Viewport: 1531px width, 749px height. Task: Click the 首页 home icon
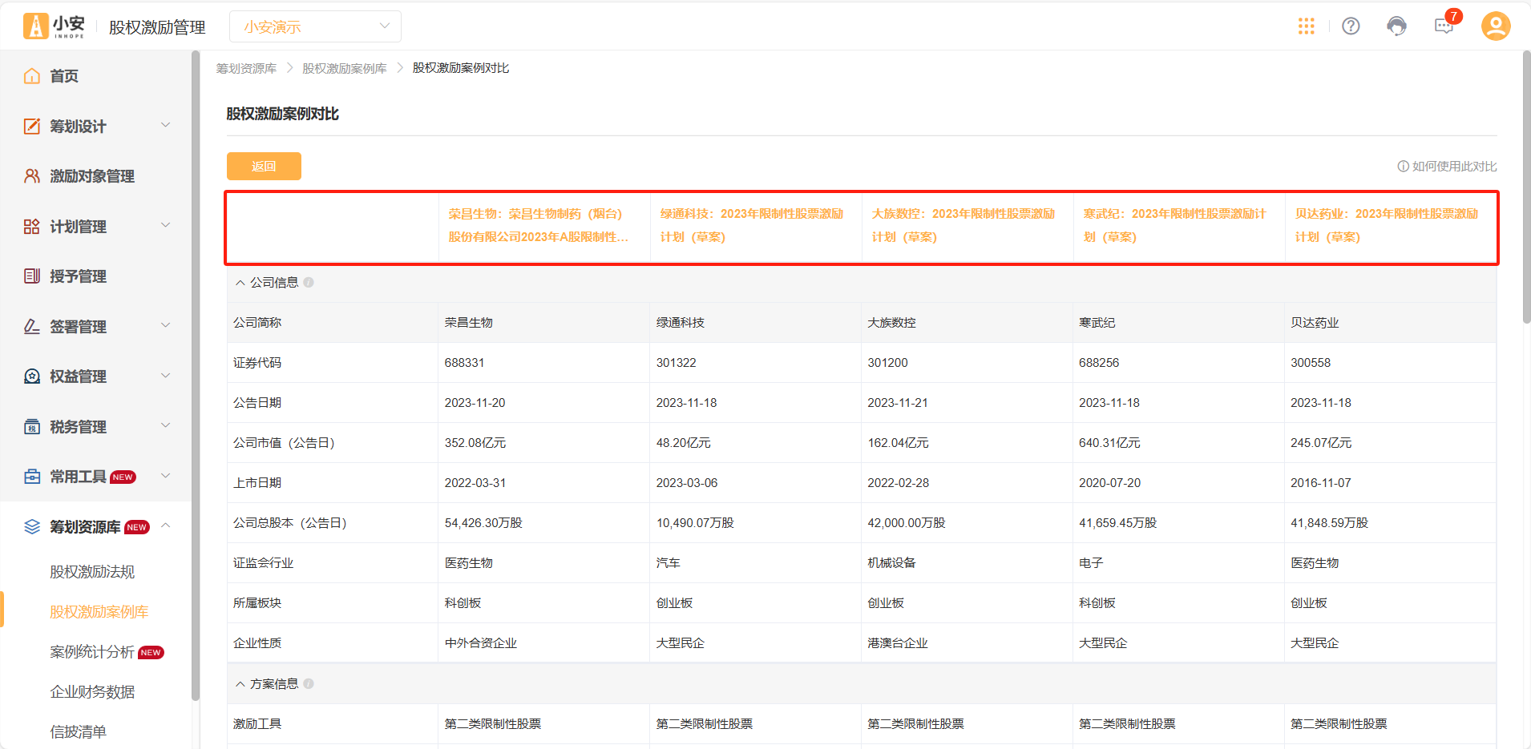click(x=32, y=76)
